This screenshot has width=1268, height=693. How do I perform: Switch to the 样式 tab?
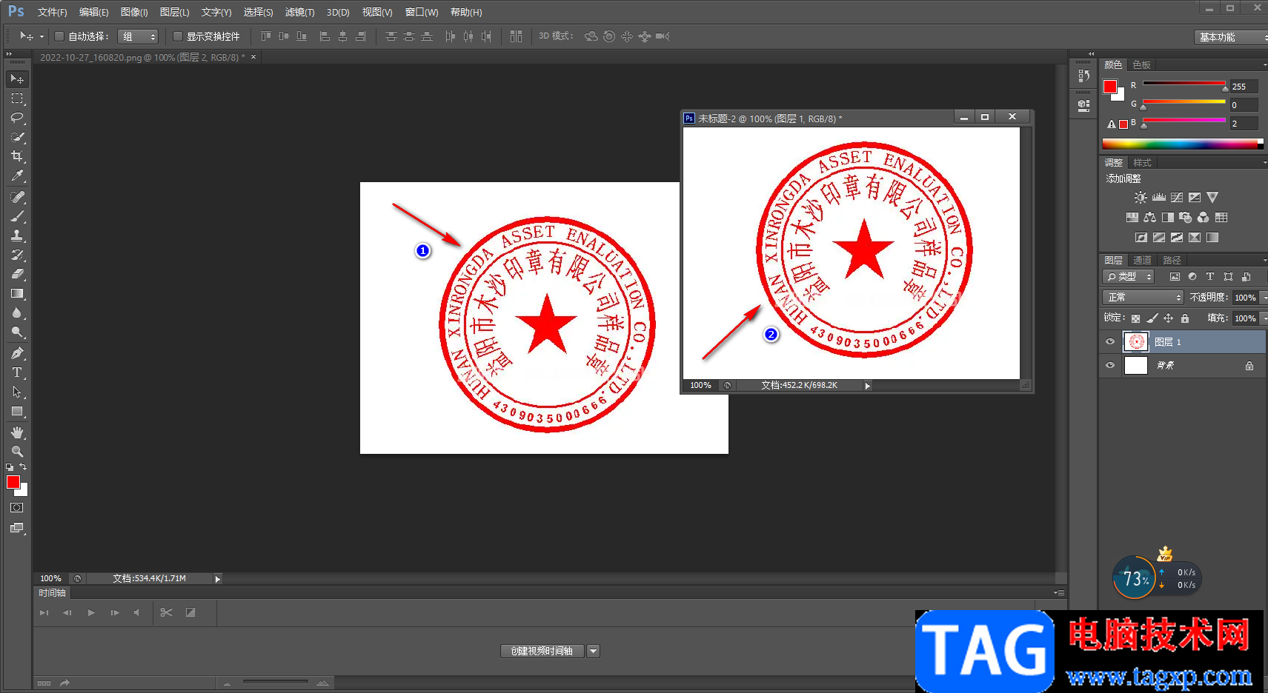1142,163
